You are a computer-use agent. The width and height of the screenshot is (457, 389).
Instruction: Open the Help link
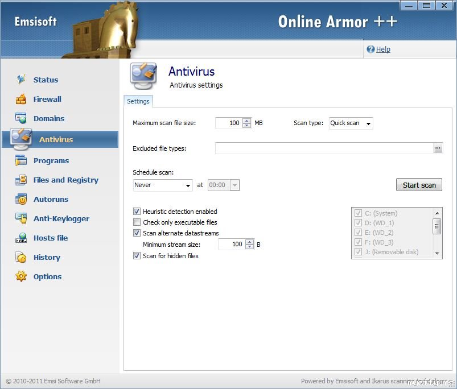coord(383,49)
